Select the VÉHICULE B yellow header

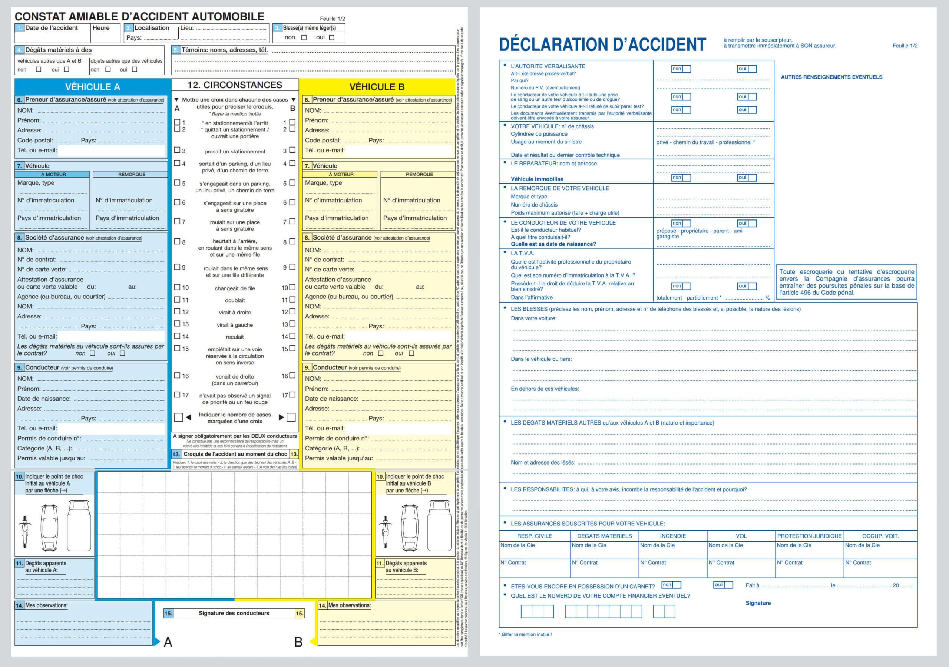click(x=377, y=87)
